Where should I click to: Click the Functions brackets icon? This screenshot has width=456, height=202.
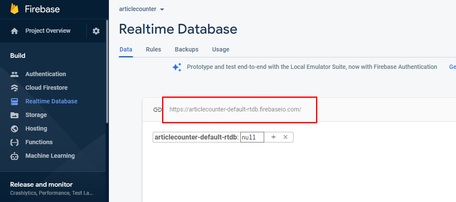pos(14,142)
